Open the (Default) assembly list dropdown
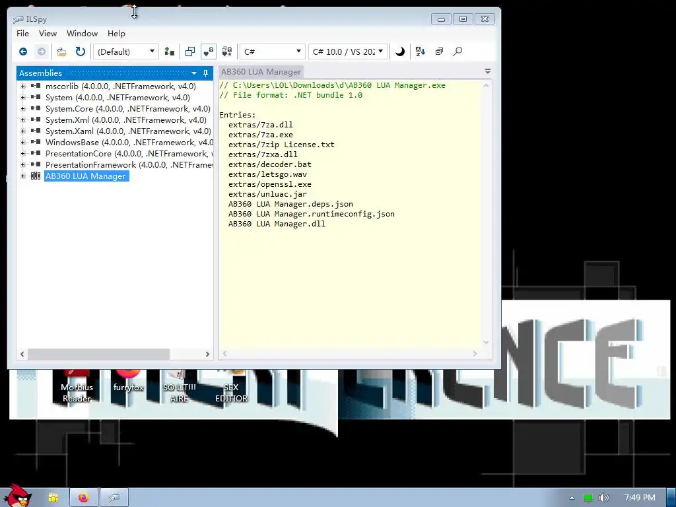This screenshot has height=507, width=676. [x=126, y=51]
